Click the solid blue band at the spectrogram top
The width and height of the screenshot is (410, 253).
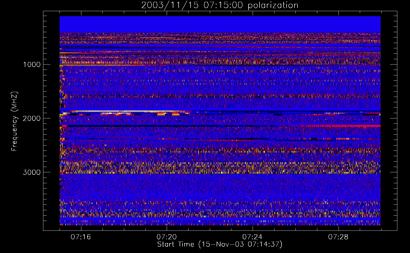220,24
